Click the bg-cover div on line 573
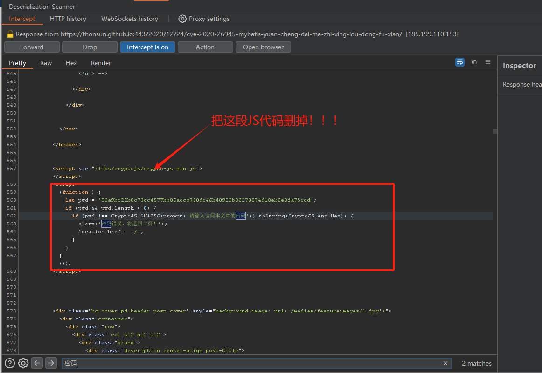Viewport: 542px width, 373px height. tap(222, 311)
